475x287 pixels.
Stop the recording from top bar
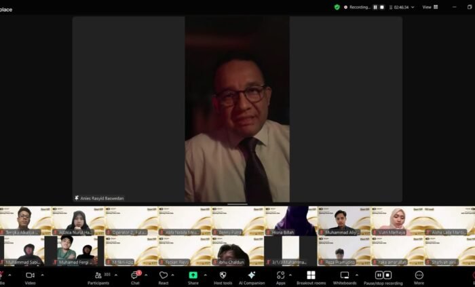click(382, 7)
